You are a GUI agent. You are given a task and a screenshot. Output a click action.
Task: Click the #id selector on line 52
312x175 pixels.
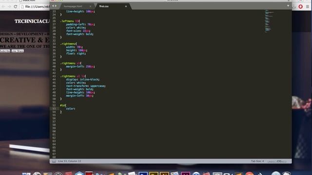pos(62,105)
